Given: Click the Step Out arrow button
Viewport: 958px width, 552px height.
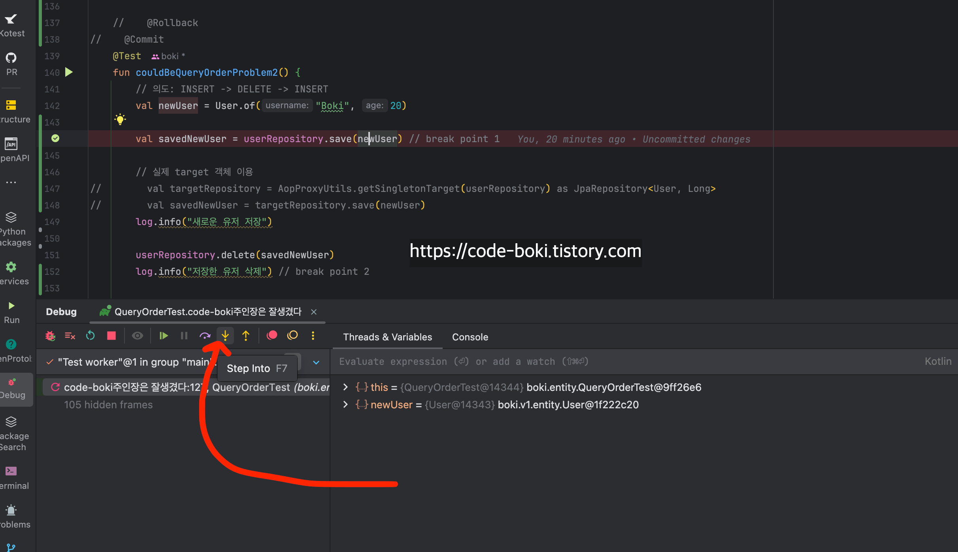Looking at the screenshot, I should click(x=246, y=336).
